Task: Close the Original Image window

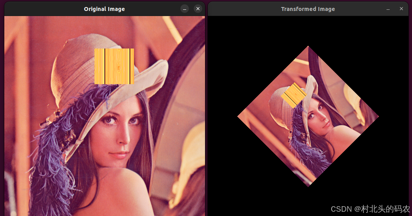Action: (x=198, y=9)
